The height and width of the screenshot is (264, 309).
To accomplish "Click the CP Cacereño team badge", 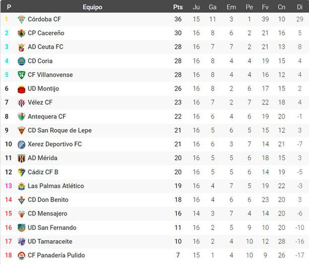I will 21,33.
